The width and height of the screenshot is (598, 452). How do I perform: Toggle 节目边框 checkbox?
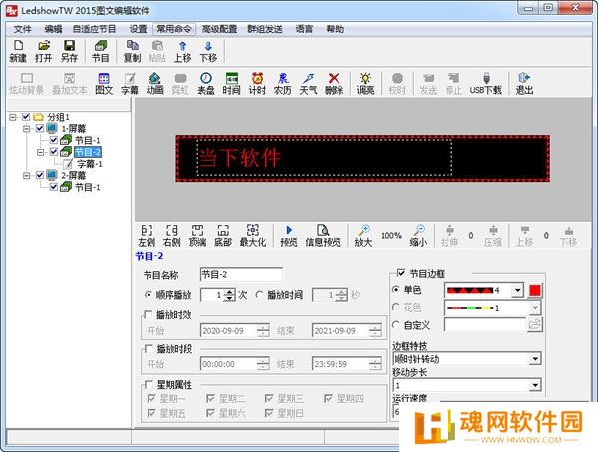[x=401, y=273]
